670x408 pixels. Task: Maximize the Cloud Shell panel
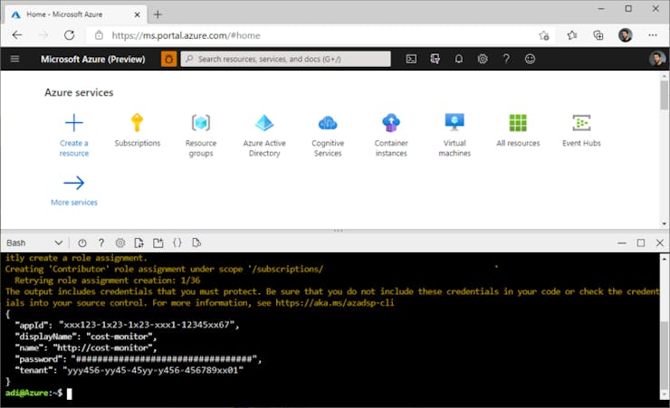641,242
